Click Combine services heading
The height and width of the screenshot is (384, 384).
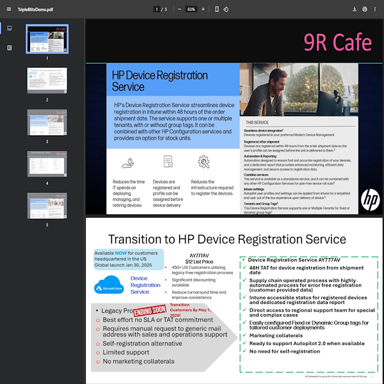click(x=256, y=175)
